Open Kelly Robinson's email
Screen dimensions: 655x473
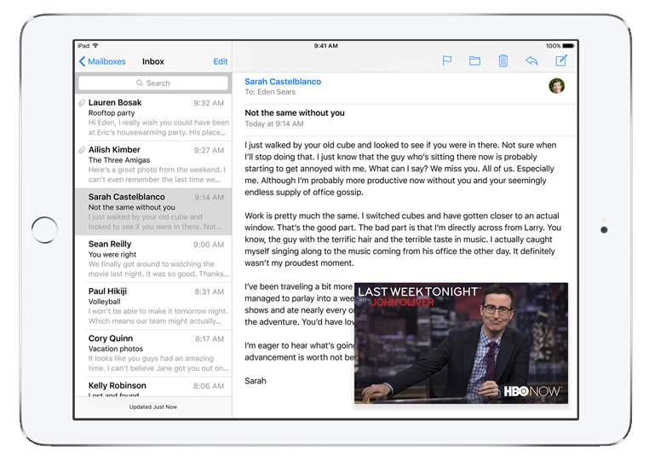click(x=158, y=388)
